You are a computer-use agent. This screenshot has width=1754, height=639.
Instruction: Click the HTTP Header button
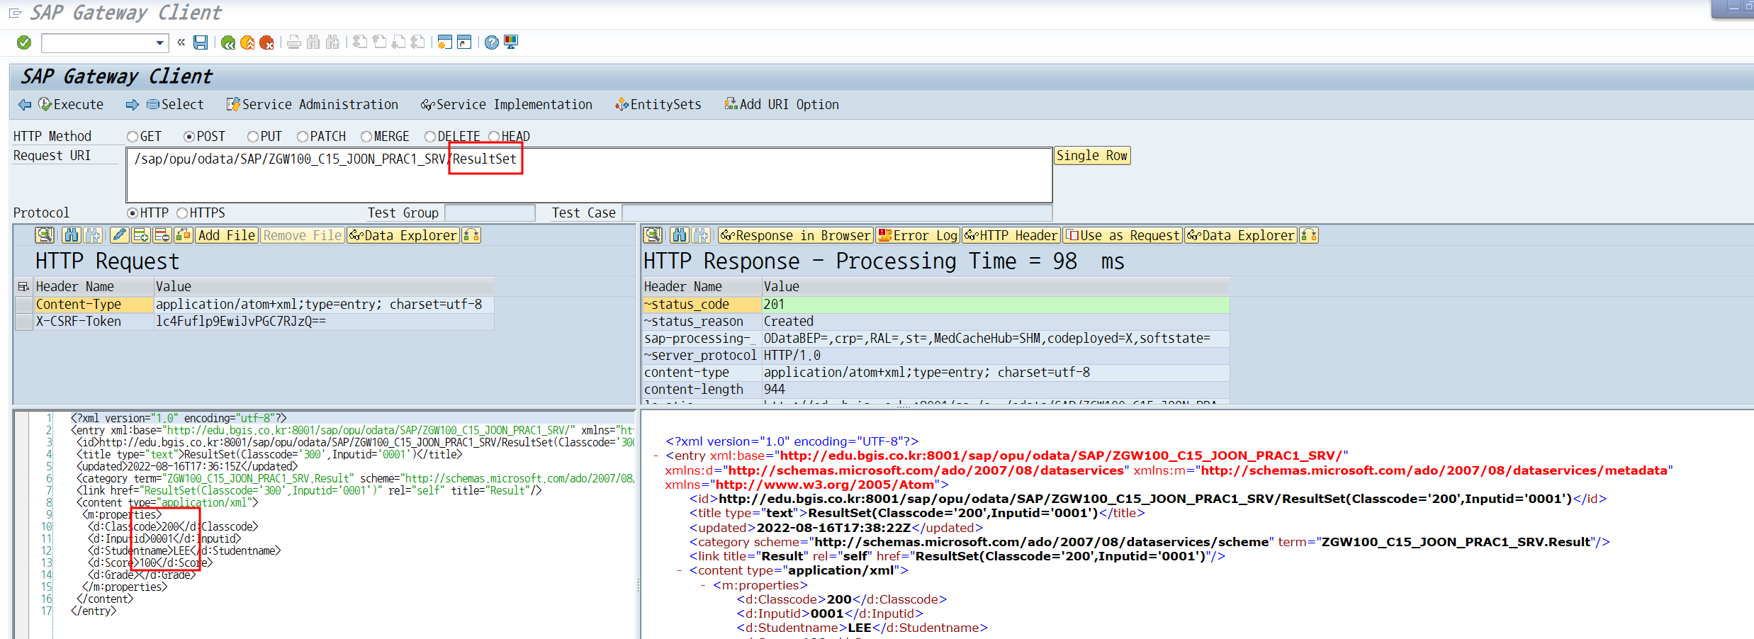point(1011,235)
